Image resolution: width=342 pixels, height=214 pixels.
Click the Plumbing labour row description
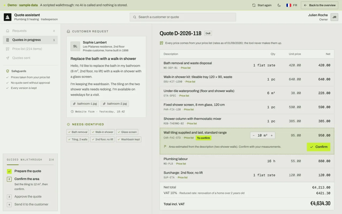coord(176,159)
